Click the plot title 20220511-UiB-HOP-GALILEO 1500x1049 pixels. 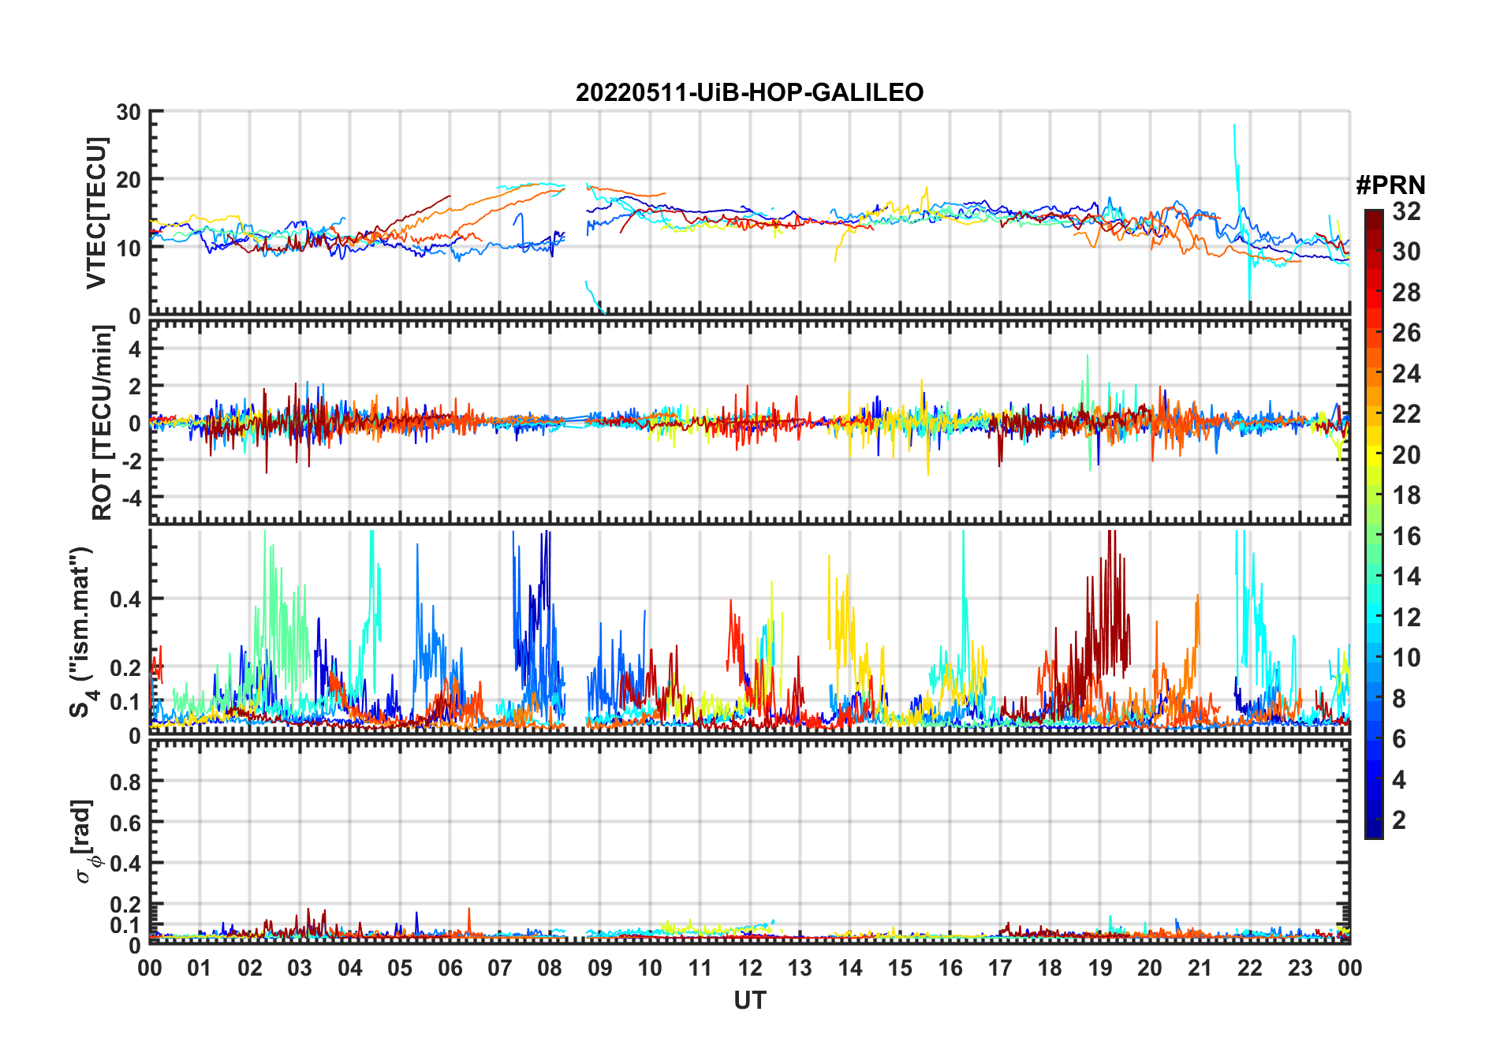coord(749,93)
